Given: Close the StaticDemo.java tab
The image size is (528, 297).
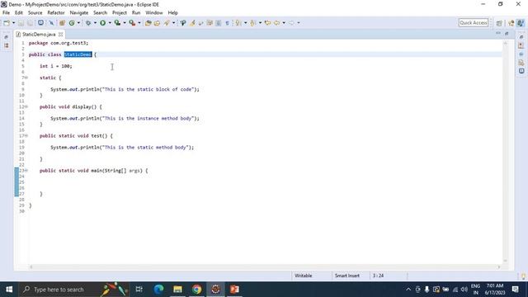Looking at the screenshot, I should coord(60,35).
